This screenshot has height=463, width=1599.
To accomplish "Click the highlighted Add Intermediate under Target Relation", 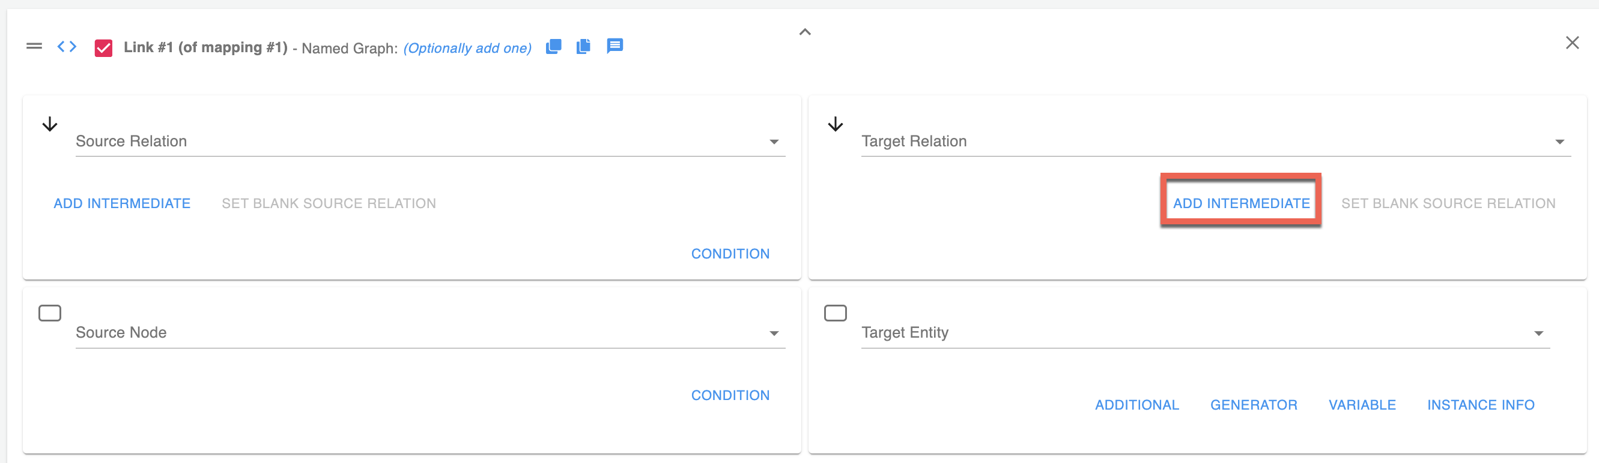I will [1241, 203].
